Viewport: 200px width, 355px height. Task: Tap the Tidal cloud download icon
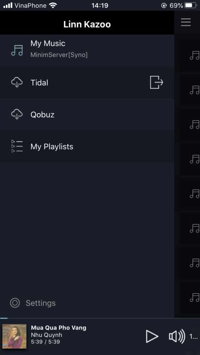[x=17, y=82]
